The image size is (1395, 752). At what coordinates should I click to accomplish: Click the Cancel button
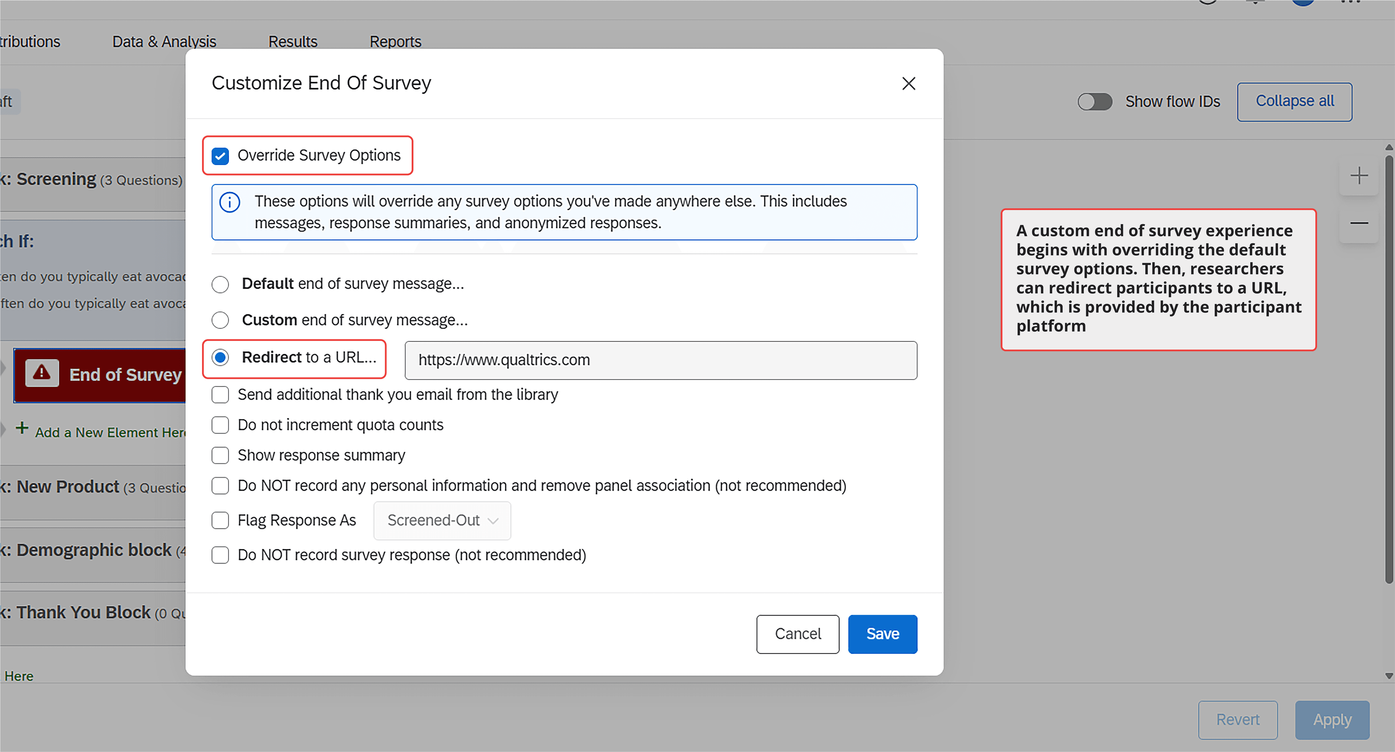(x=798, y=634)
